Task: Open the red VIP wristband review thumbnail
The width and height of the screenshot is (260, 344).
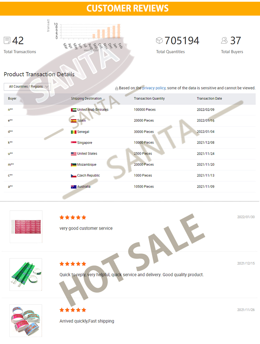Action: click(x=26, y=227)
